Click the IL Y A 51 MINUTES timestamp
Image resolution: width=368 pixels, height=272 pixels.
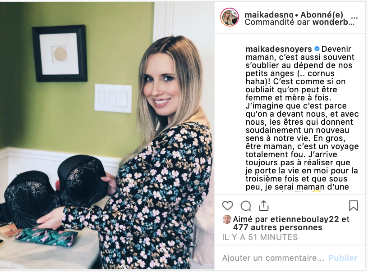(x=260, y=237)
